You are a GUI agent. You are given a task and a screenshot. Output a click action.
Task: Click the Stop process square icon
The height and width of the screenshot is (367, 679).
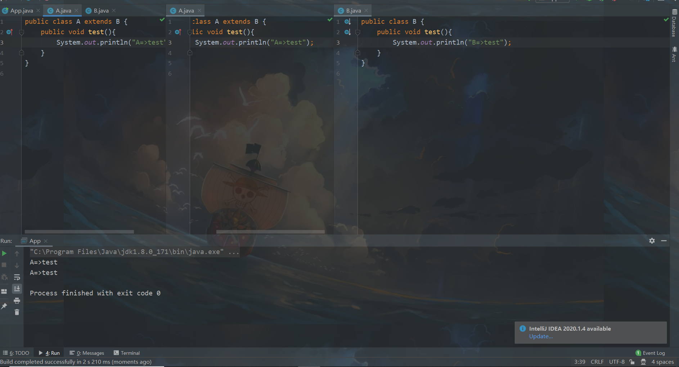pyautogui.click(x=4, y=265)
